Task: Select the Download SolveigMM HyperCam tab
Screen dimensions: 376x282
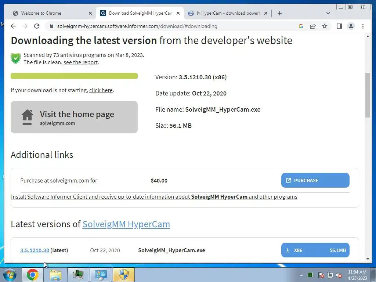Action: (x=141, y=13)
